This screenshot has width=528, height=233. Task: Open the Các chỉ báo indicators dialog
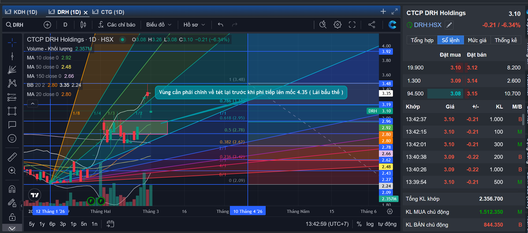tap(117, 25)
